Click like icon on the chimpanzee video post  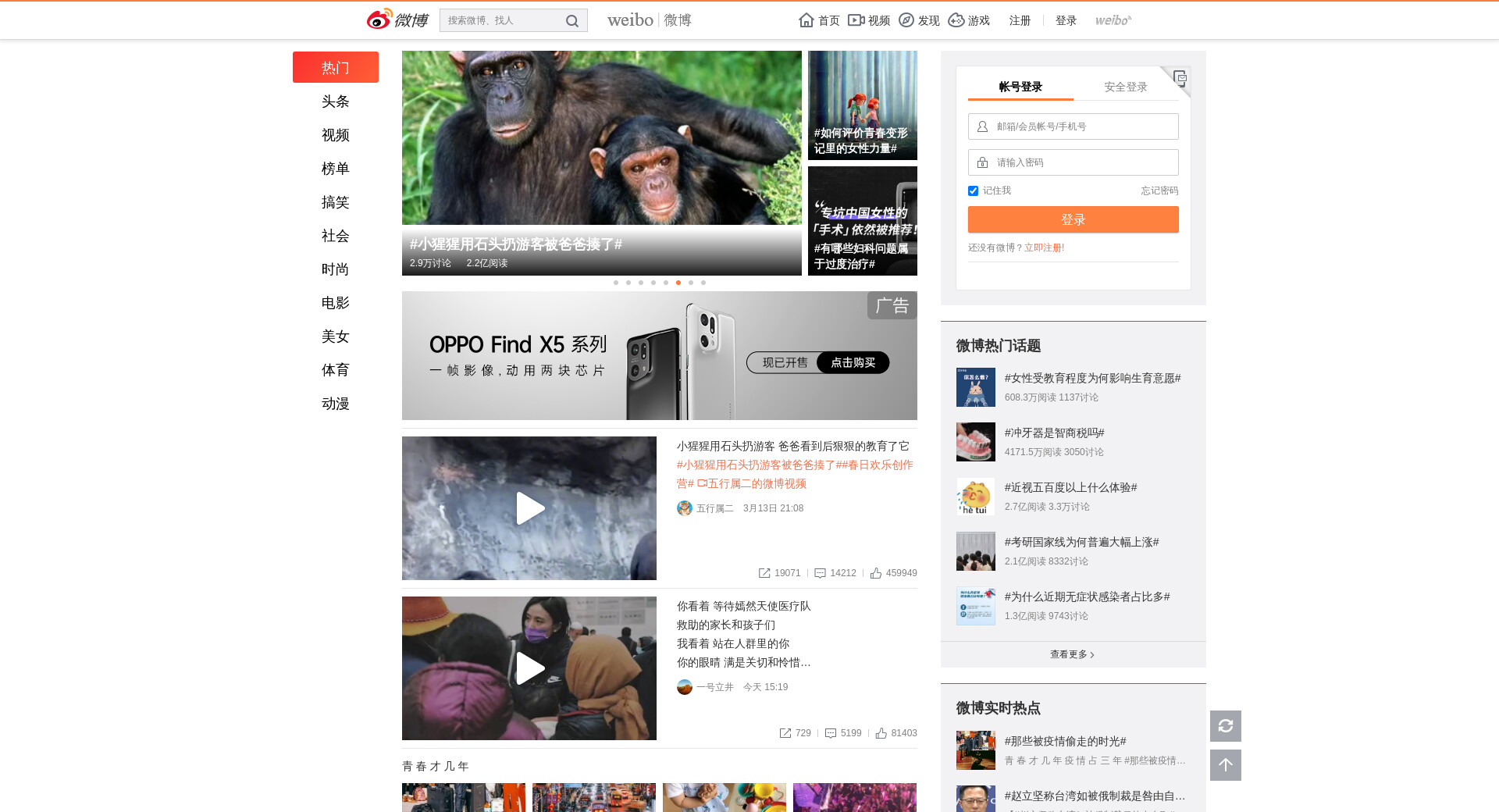876,573
